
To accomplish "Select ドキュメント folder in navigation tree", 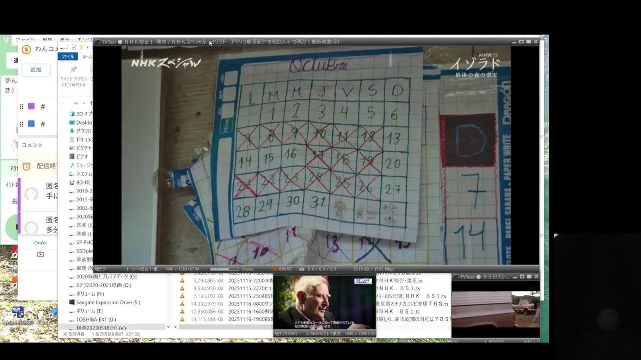I will pyautogui.click(x=80, y=139).
